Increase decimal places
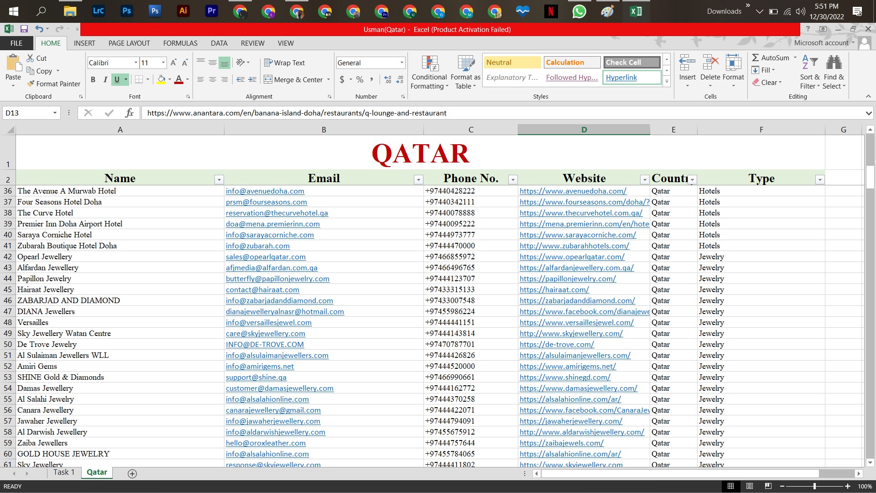The image size is (876, 493). [388, 79]
